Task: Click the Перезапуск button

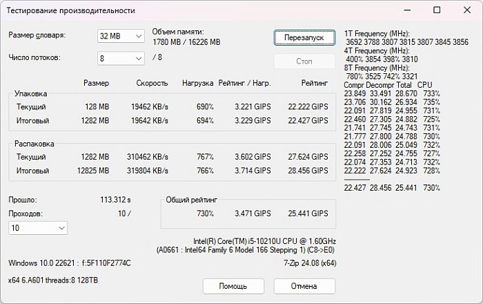Action: click(x=304, y=37)
